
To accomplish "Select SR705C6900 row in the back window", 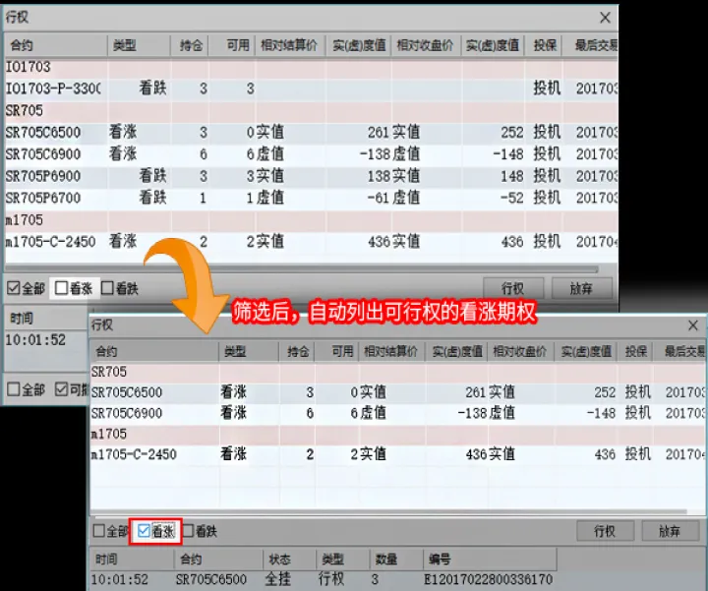I will point(311,154).
